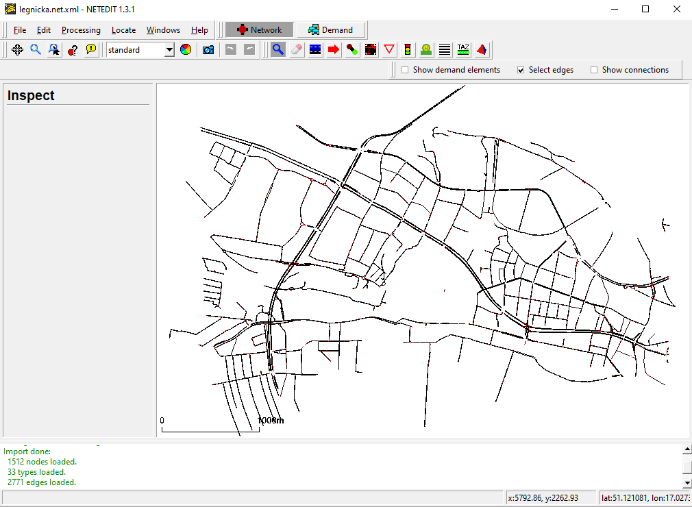Tick the Show connections checkbox
This screenshot has height=507, width=692.
tap(594, 70)
